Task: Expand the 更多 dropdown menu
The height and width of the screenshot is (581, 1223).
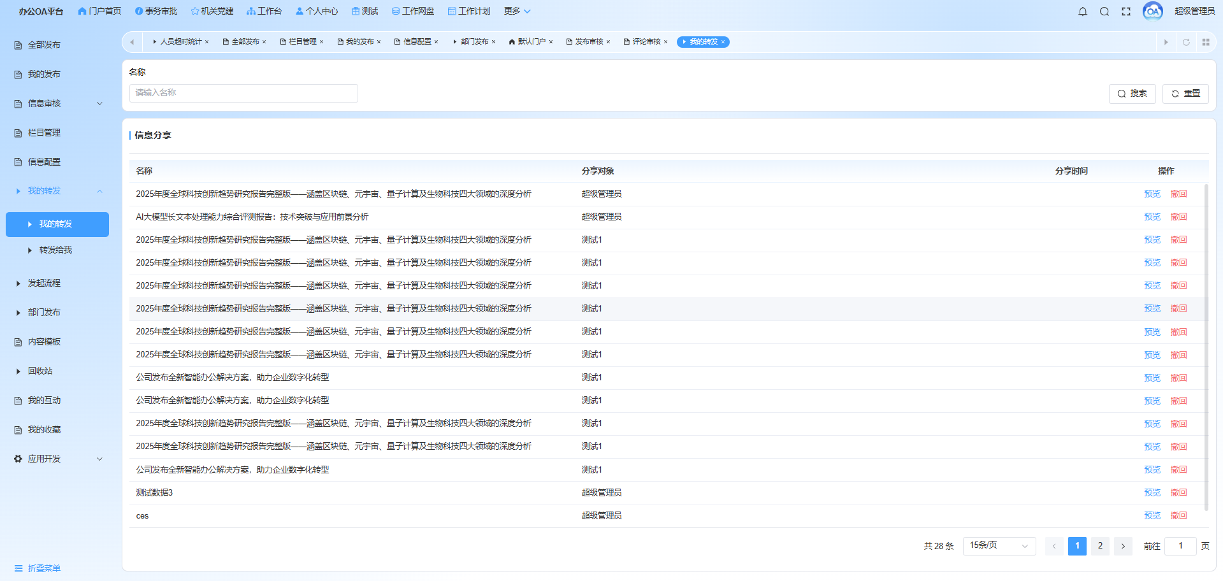Action: (517, 11)
